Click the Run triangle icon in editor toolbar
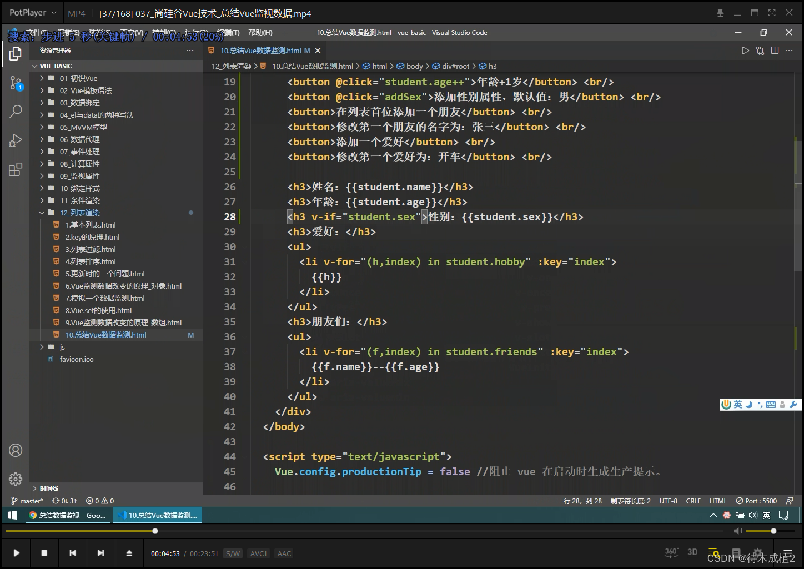The width and height of the screenshot is (804, 569). (x=746, y=51)
